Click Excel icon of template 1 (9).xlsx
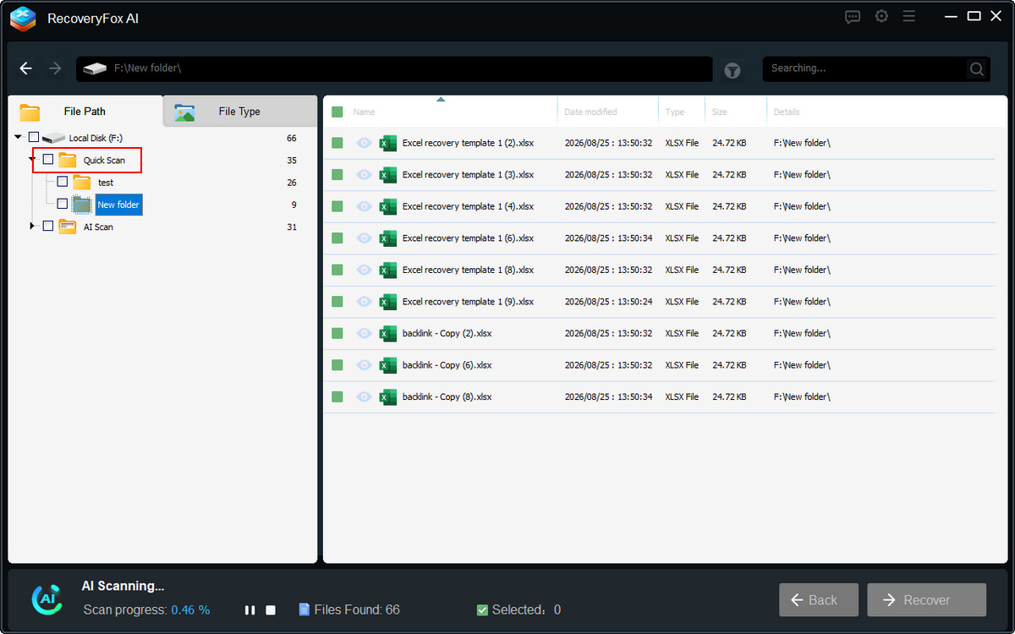The height and width of the screenshot is (634, 1015). click(x=388, y=302)
